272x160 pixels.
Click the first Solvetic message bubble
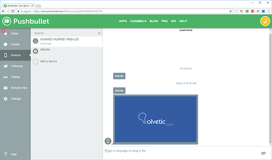119,76
